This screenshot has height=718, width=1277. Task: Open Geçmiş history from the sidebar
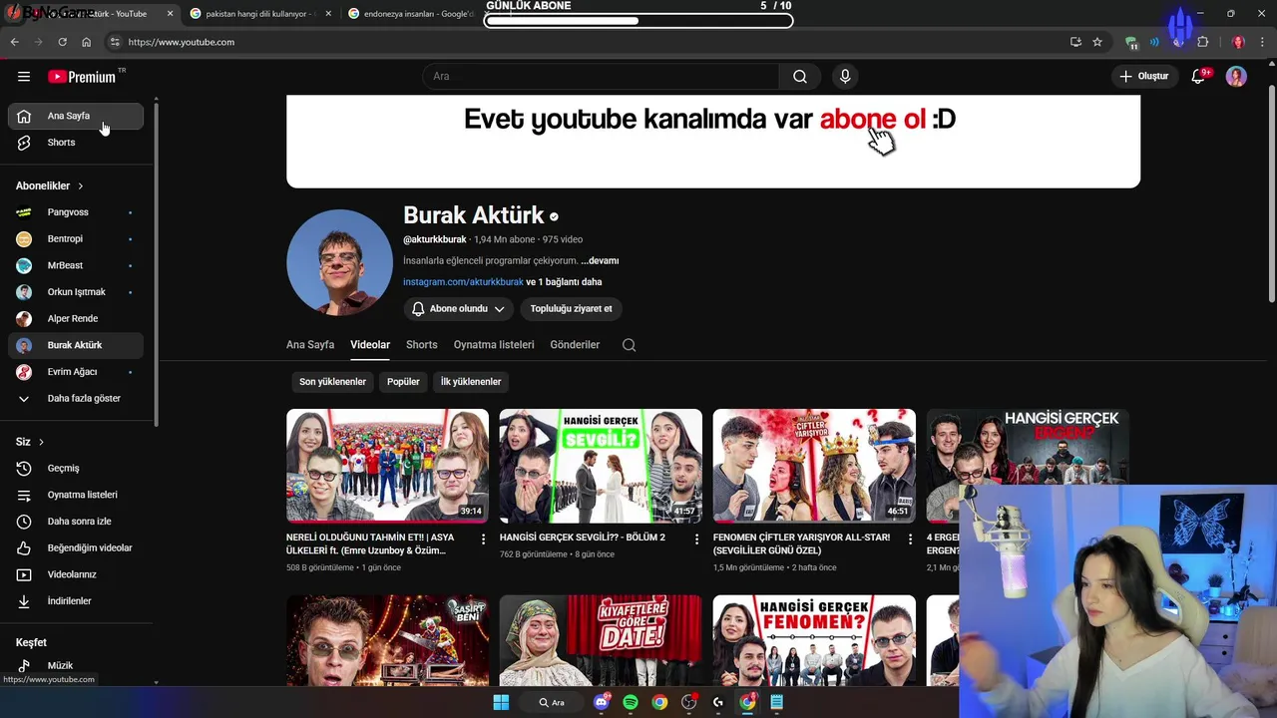pyautogui.click(x=76, y=469)
